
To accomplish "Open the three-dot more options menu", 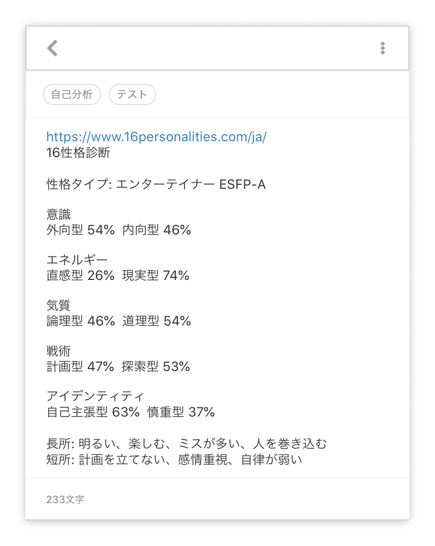I will click(x=383, y=48).
